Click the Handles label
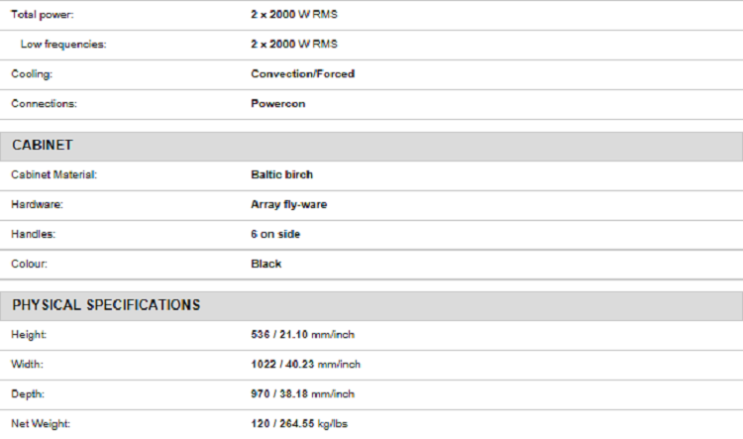 [34, 234]
